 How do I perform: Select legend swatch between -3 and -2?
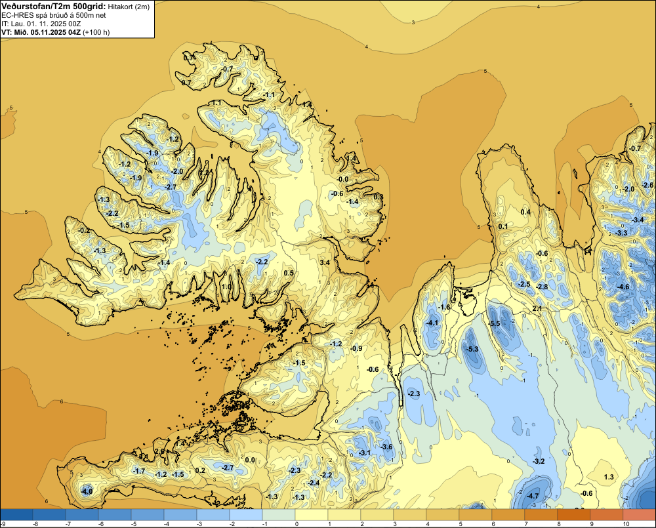click(x=213, y=515)
